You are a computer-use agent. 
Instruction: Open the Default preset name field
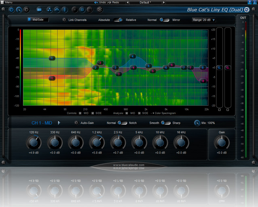click(146, 2)
